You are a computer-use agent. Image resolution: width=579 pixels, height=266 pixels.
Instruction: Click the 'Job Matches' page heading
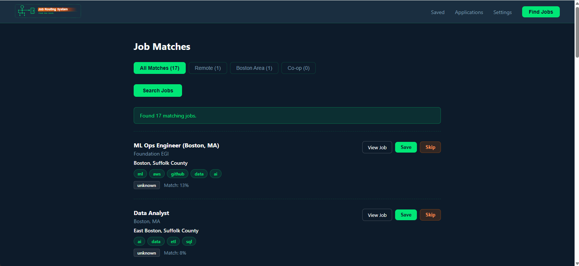(162, 47)
